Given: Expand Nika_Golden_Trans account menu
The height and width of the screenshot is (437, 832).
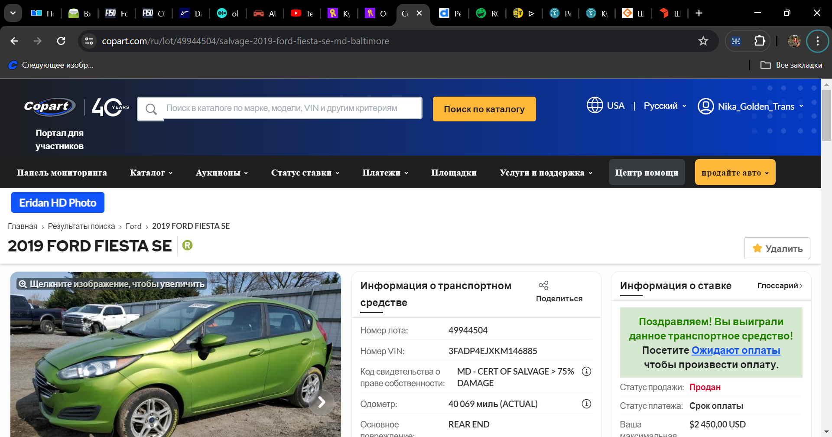Looking at the screenshot, I should point(760,106).
